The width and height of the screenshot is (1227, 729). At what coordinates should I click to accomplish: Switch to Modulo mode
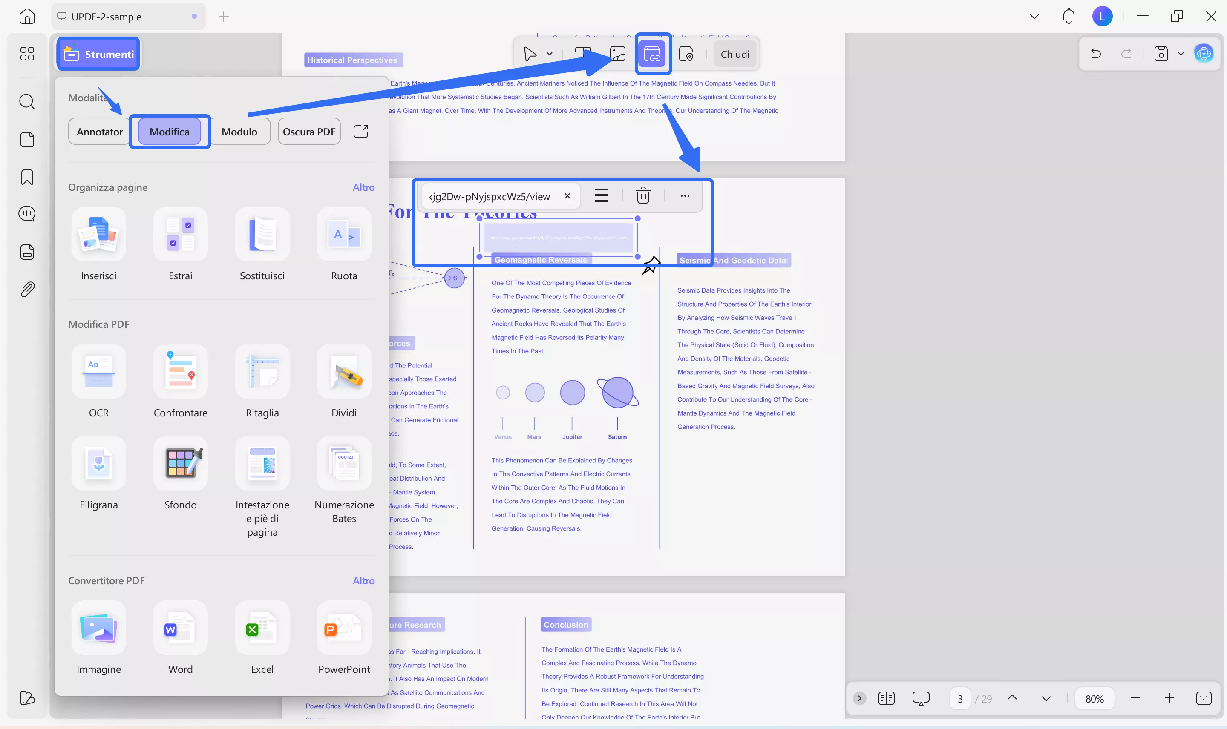(240, 131)
